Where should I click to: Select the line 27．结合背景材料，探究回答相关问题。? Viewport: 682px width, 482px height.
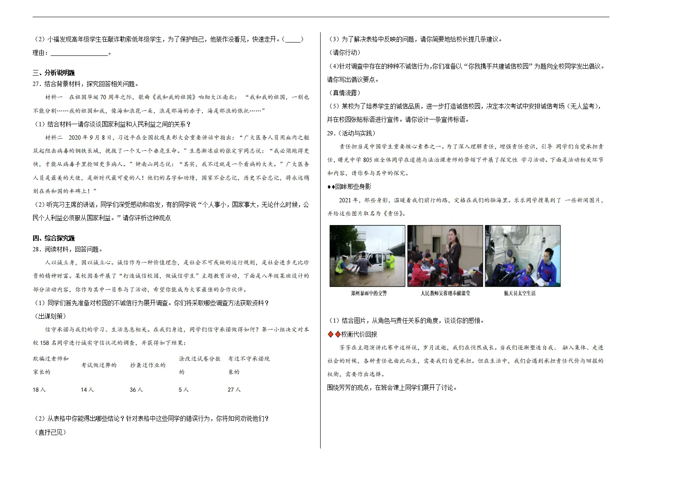86,84
